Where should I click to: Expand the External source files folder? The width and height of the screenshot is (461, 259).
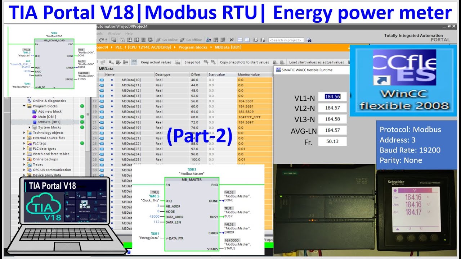pos(24,138)
